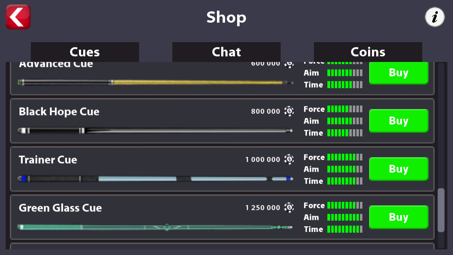Switch to the Chat tab

coord(226,52)
